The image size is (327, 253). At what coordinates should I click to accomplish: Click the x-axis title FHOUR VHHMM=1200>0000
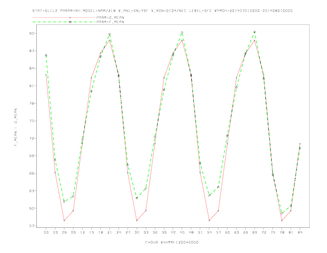(172, 242)
